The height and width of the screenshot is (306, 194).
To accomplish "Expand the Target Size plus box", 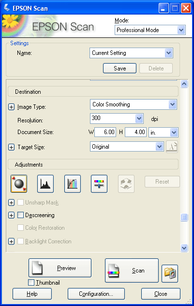I will [x=11, y=147].
